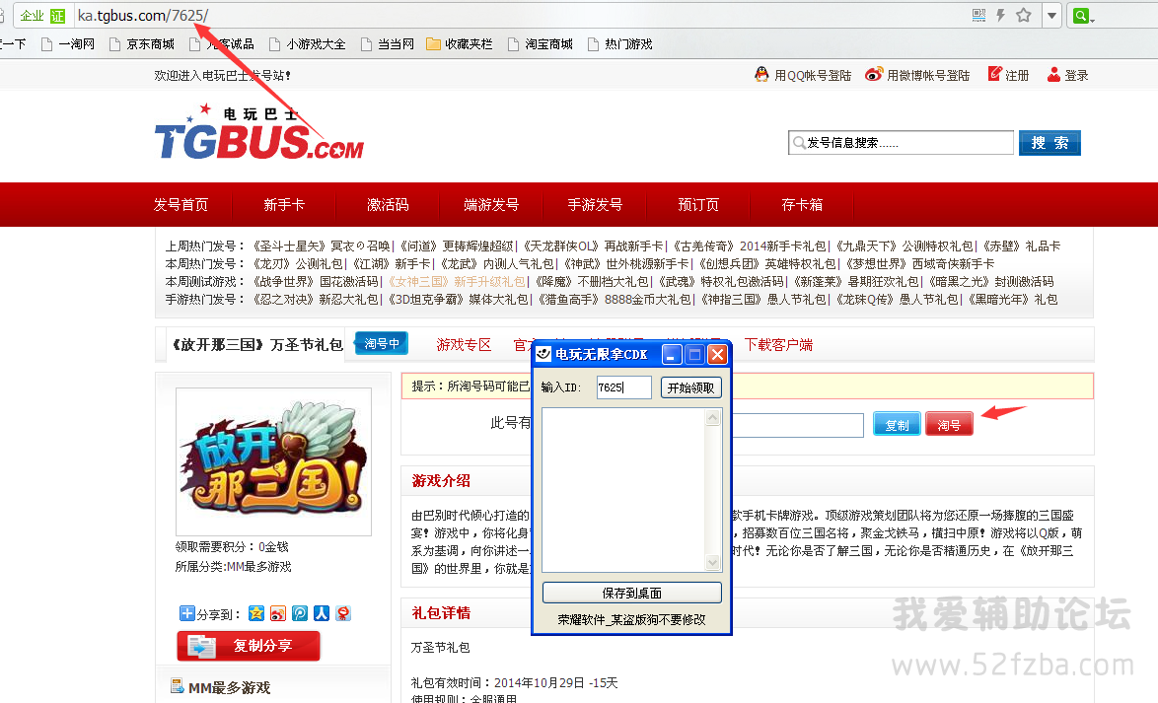The image size is (1158, 703).
Task: Open the 热门游戏 bookmark
Action: tap(620, 44)
